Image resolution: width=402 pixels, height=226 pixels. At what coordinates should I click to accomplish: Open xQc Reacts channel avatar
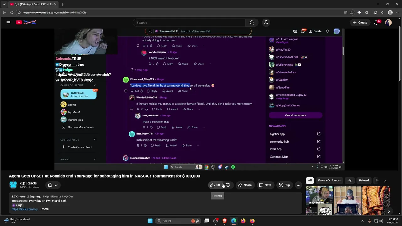[x=13, y=185]
